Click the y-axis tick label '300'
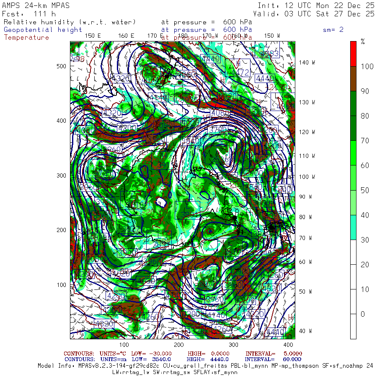The height and width of the screenshot is (377, 377). point(61,176)
